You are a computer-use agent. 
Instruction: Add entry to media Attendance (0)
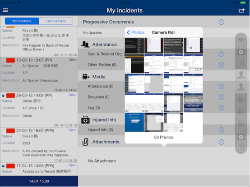tap(221, 86)
